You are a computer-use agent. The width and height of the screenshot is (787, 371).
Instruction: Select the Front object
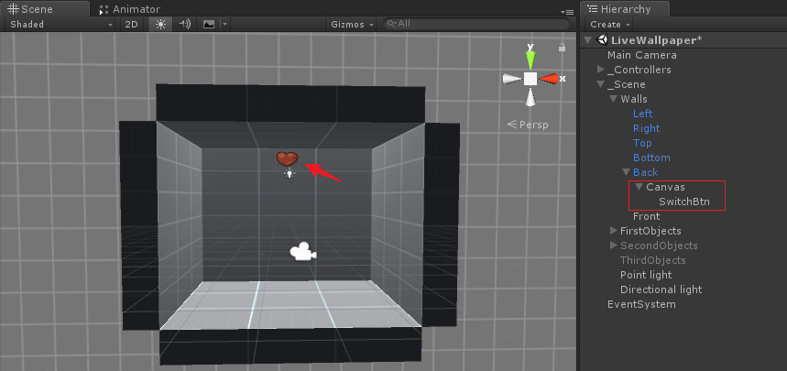[647, 216]
